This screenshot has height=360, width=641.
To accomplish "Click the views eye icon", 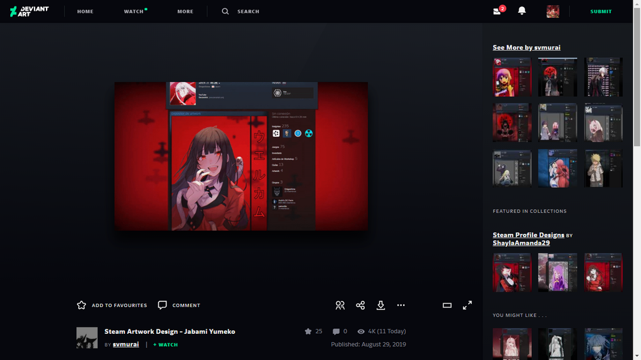I will pos(361,331).
